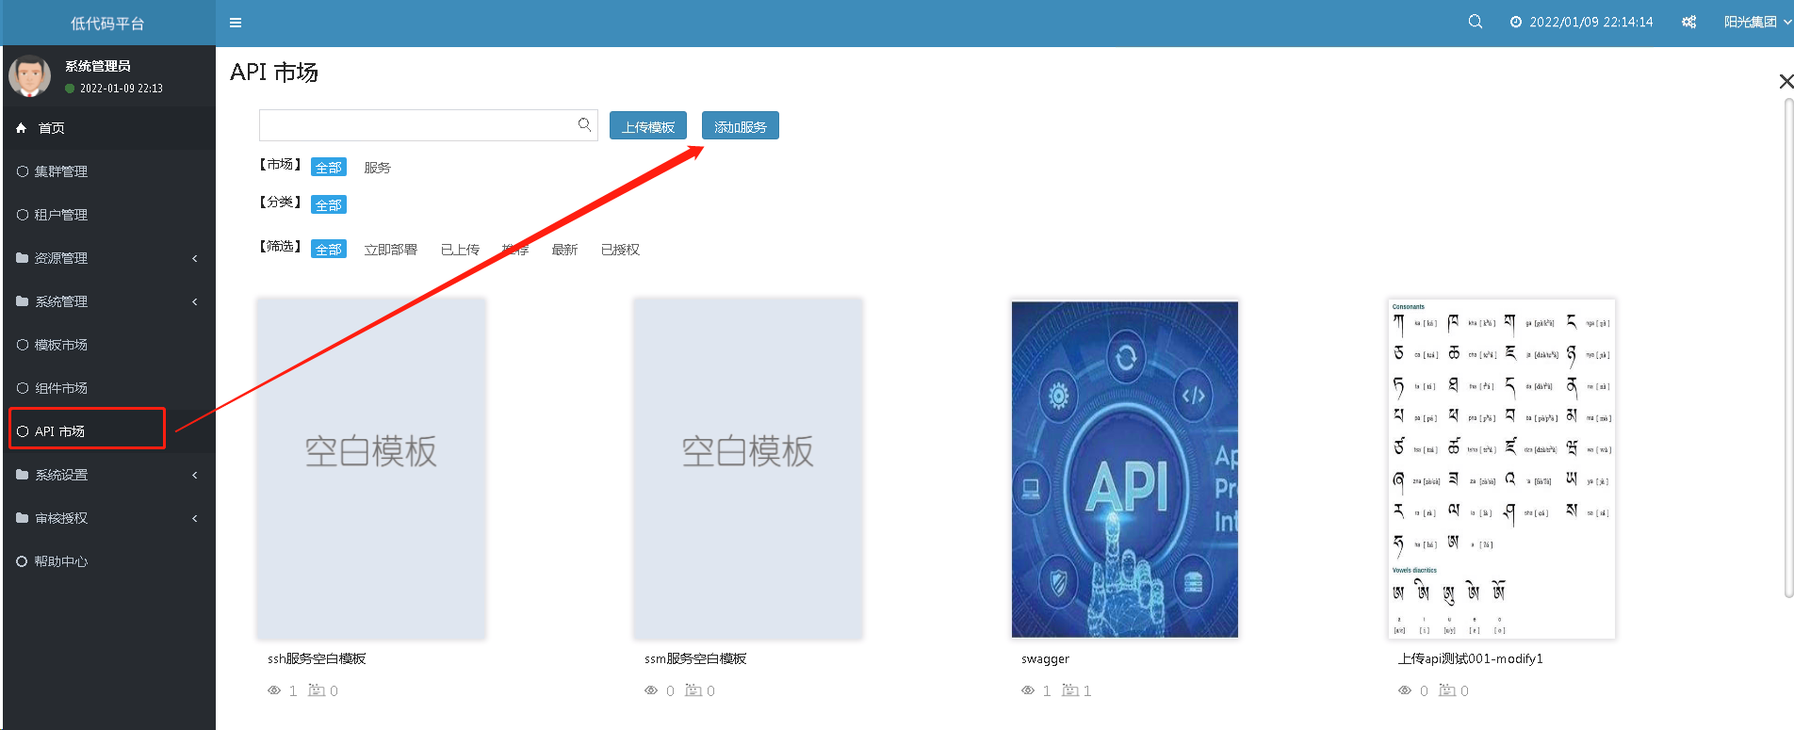
Task: Click the home icon beside 首页
Action: pyautogui.click(x=22, y=128)
